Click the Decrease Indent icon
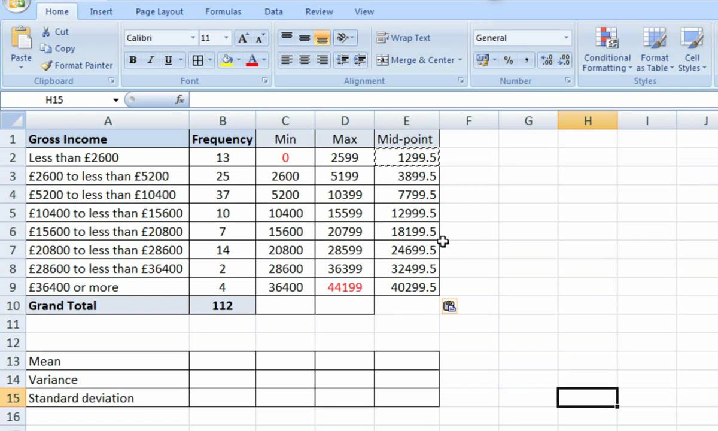The width and height of the screenshot is (718, 431). click(343, 60)
